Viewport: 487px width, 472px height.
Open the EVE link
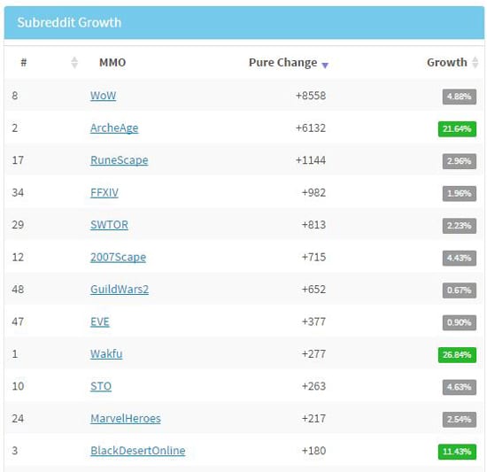click(100, 321)
